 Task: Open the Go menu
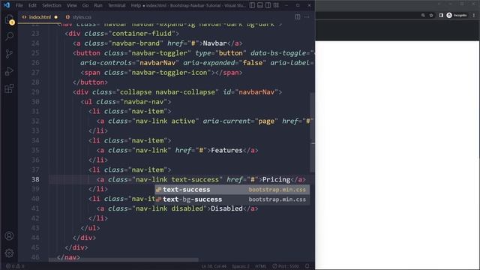point(85,5)
